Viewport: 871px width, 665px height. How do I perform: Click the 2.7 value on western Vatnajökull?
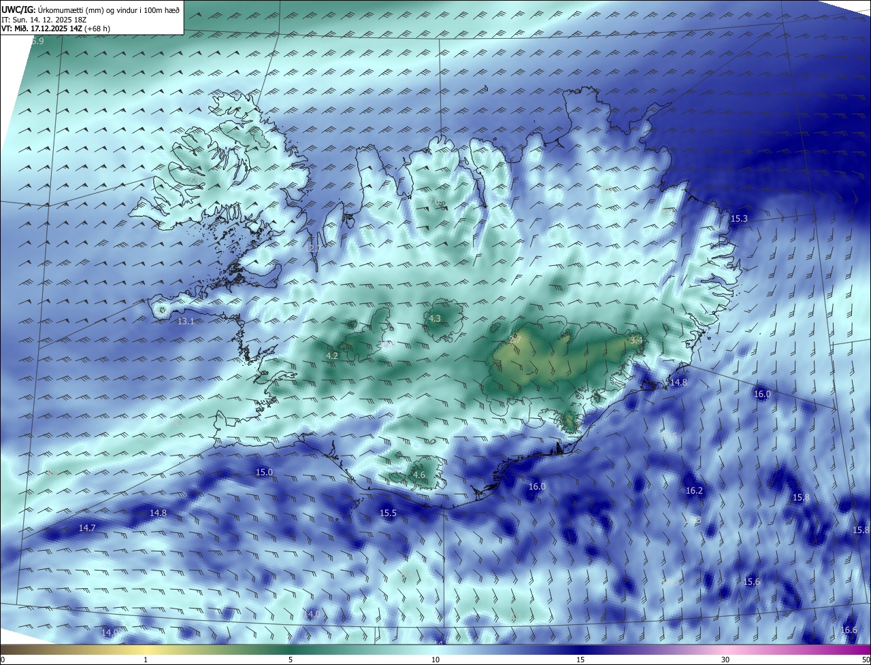pos(515,339)
